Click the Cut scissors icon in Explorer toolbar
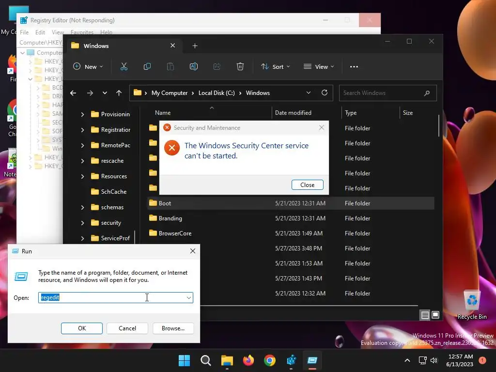496x372 pixels. 124,66
